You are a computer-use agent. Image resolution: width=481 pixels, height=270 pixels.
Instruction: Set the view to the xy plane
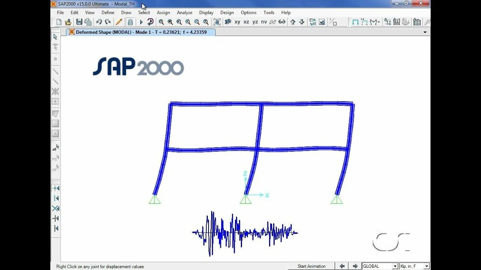click(x=237, y=22)
